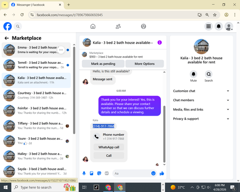Open the taskbar clock showing 6:08 PM
Image resolution: width=240 pixels, height=192 pixels.
tap(219, 187)
